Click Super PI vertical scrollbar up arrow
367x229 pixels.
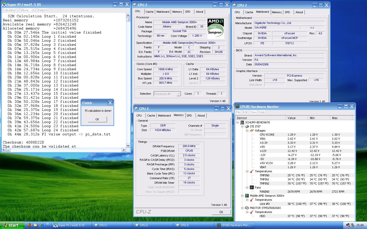point(128,16)
